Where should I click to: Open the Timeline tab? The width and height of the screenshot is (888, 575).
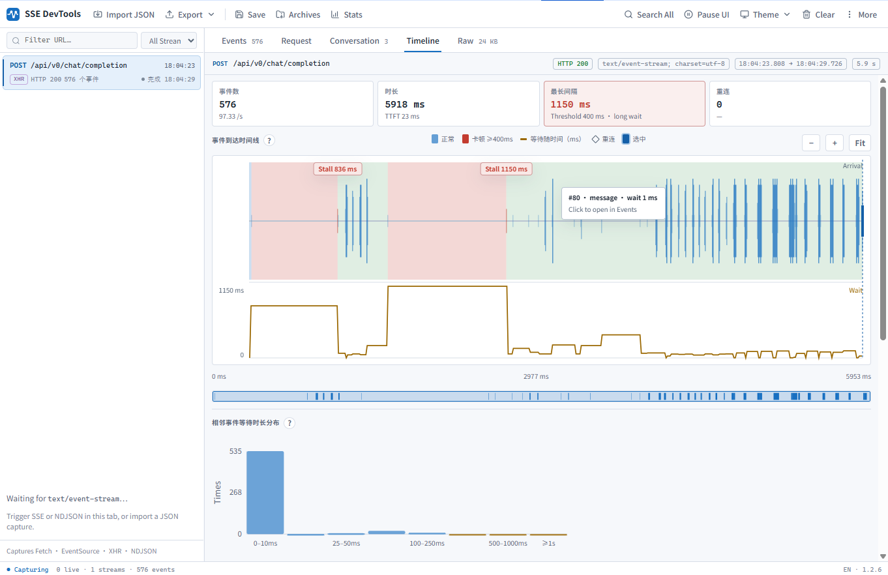coord(423,41)
